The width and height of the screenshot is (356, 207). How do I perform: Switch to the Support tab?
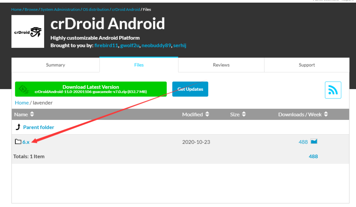tap(307, 65)
